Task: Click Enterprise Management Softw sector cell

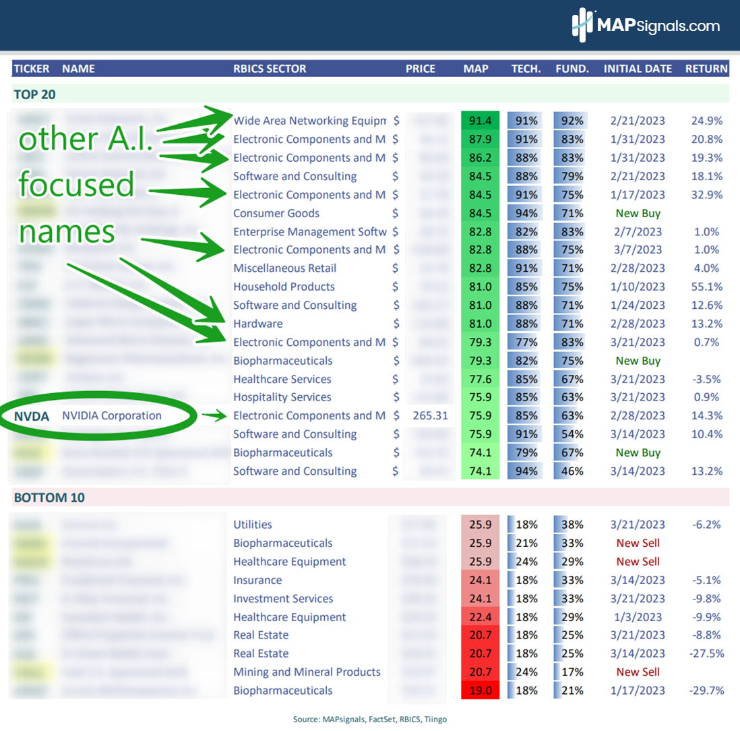Action: pyautogui.click(x=309, y=232)
